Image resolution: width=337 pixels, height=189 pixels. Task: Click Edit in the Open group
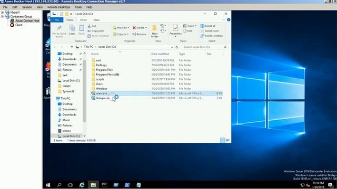(x=187, y=31)
